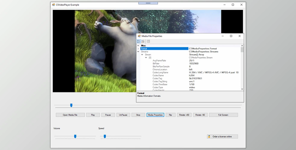Screen dimensions: 296x150
Task: Collapse the [0] stream entry
Action: [146, 58]
